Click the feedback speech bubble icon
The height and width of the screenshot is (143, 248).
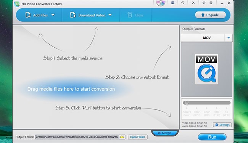click(204, 3)
